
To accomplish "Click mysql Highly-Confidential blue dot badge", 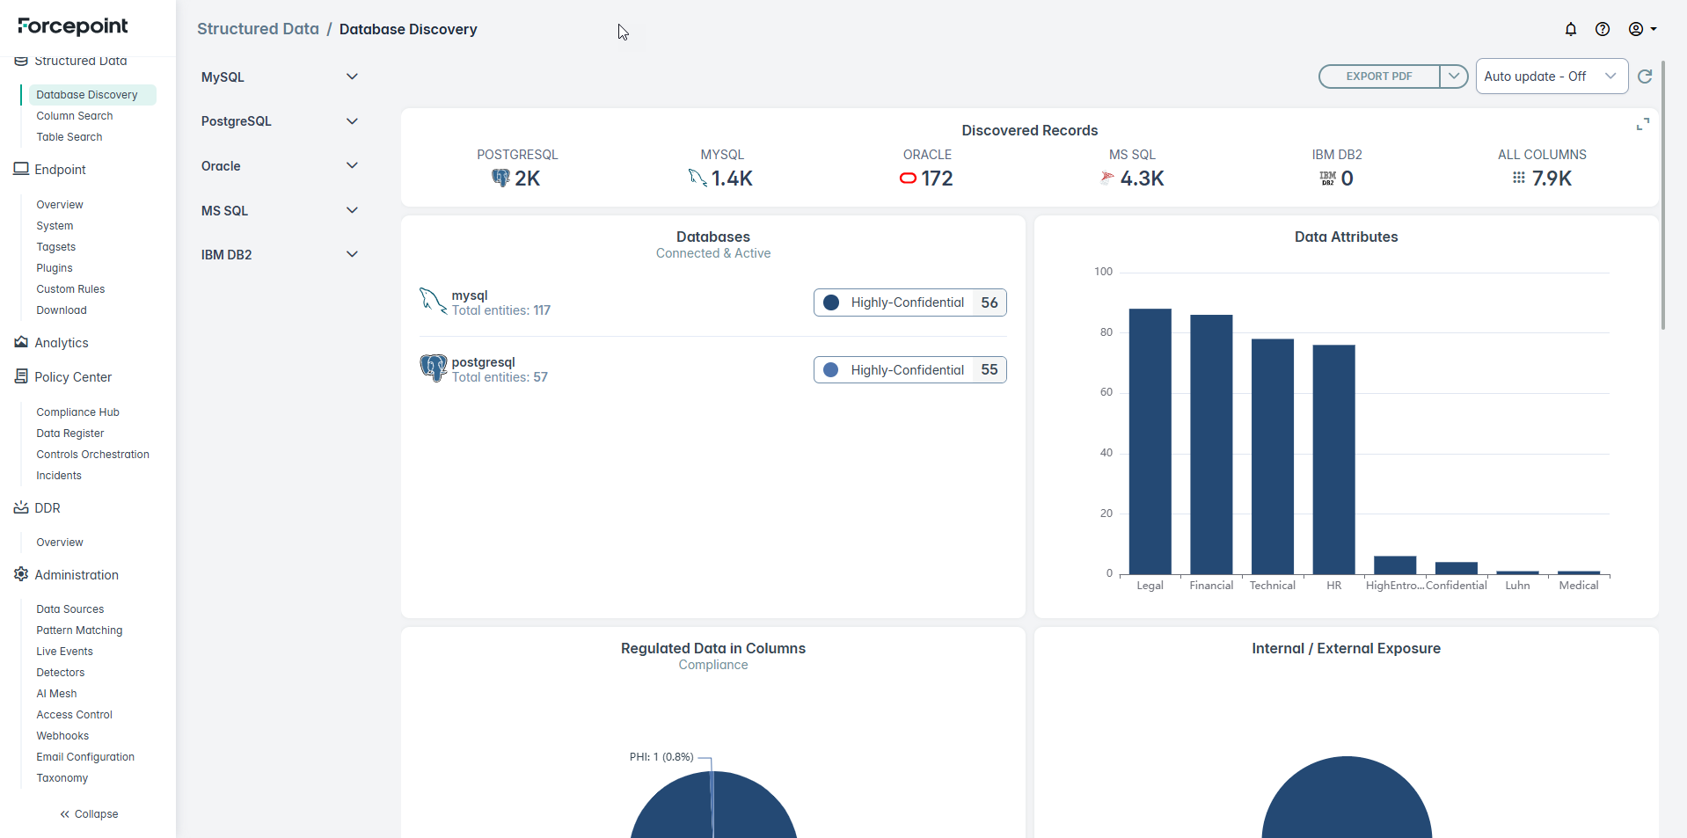I will pyautogui.click(x=831, y=302).
